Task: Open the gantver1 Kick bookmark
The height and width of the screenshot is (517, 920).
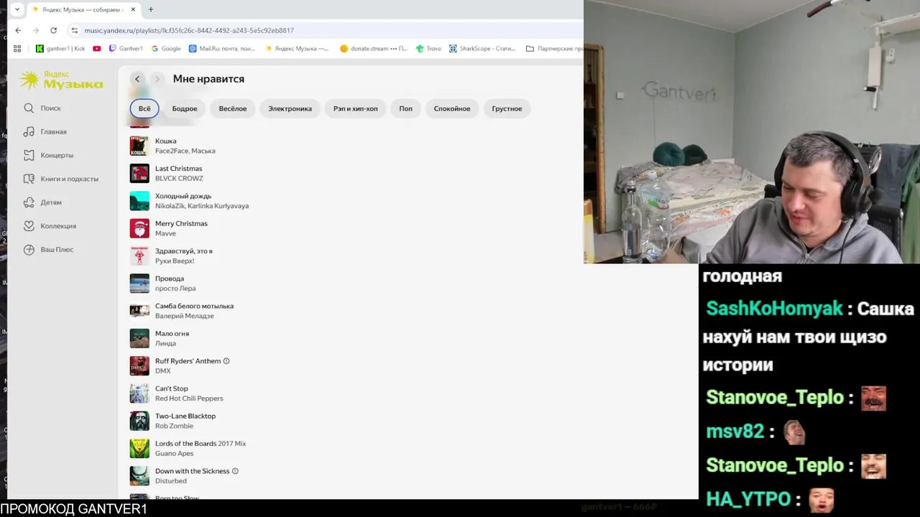Action: tap(60, 49)
